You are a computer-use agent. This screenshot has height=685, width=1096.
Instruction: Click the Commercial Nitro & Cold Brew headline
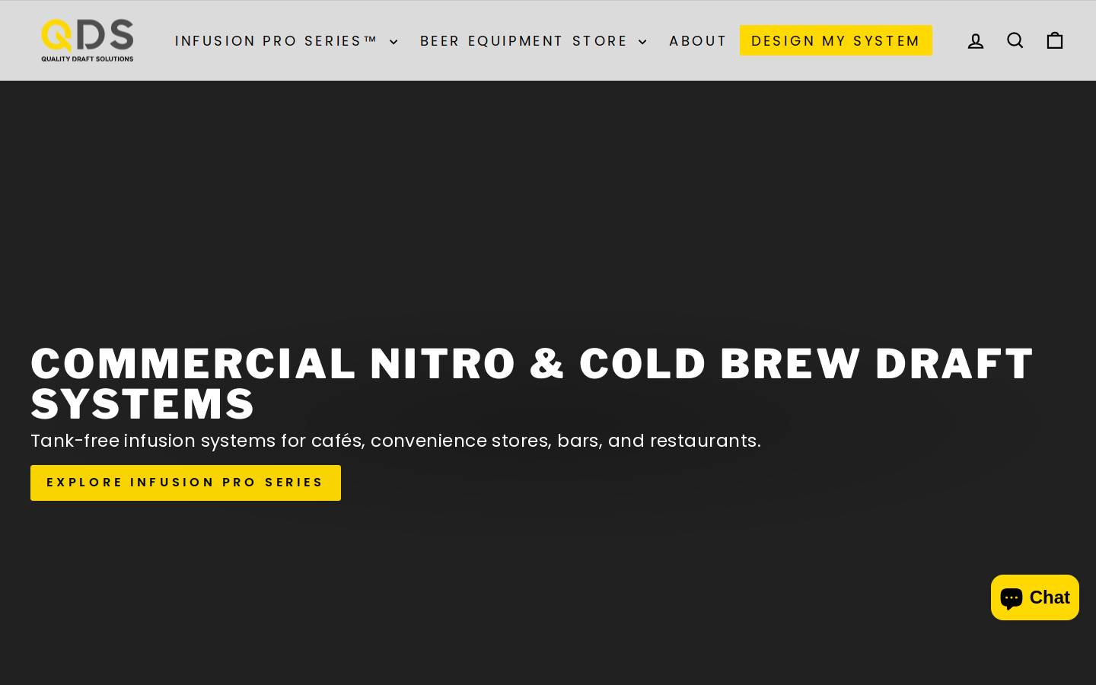point(532,384)
